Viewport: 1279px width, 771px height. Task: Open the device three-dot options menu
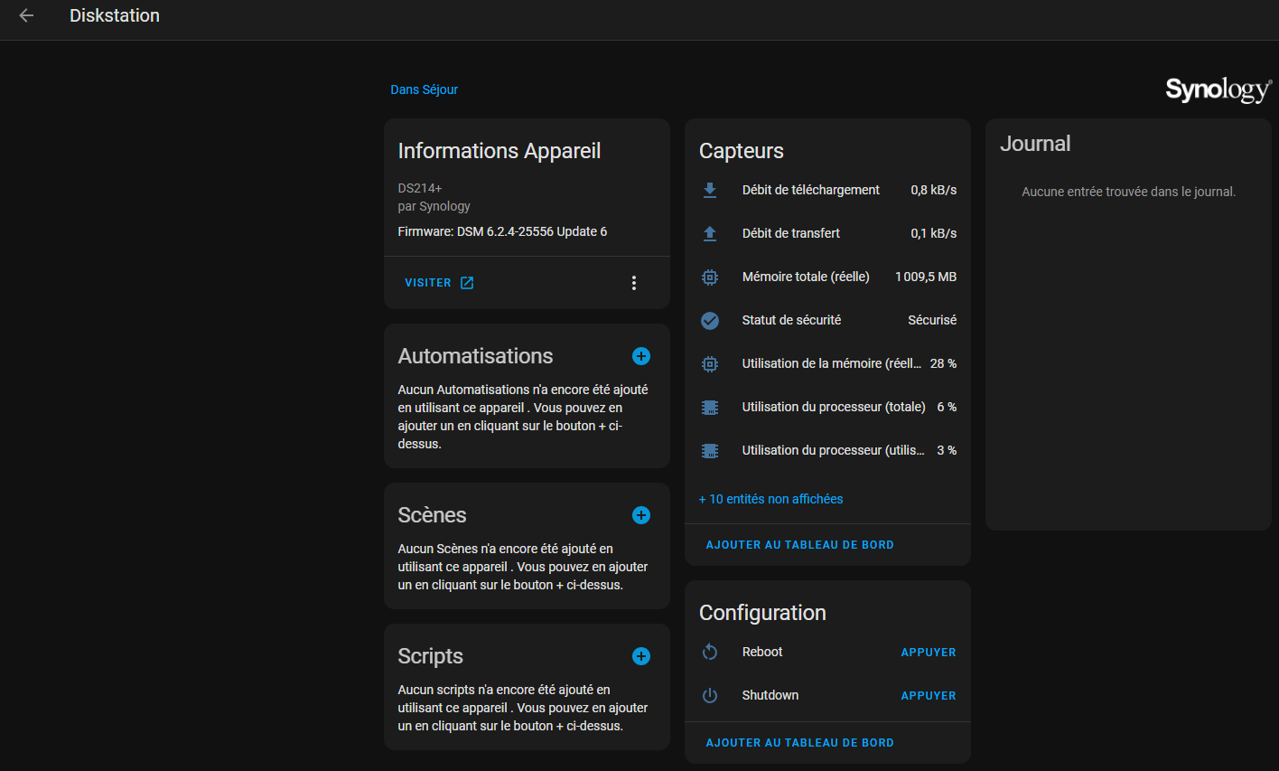tap(634, 283)
